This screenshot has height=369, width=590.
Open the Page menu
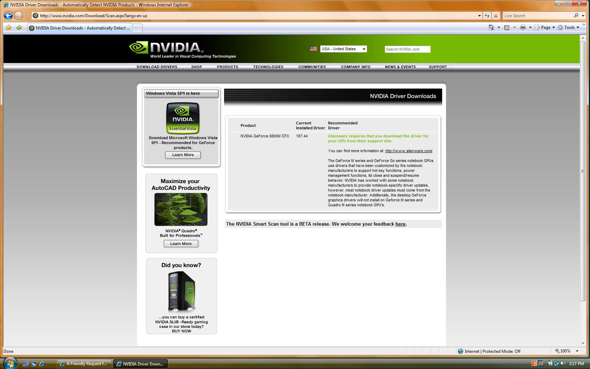click(544, 27)
